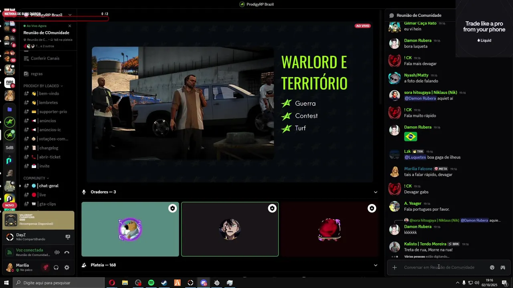The height and width of the screenshot is (288, 513).
Task: Click the Windows search box
Action: pos(59,283)
